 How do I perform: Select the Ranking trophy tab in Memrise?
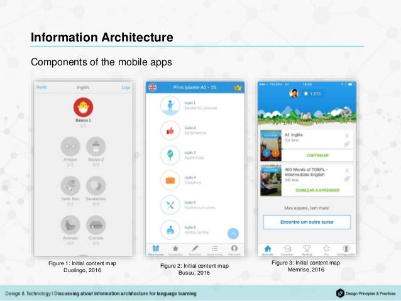307,250
